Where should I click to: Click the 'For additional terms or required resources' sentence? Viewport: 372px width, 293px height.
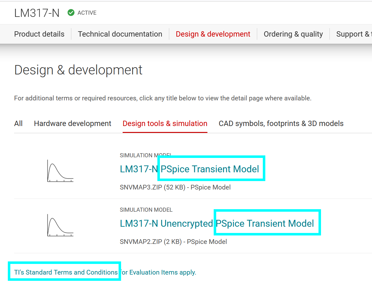[x=162, y=98]
